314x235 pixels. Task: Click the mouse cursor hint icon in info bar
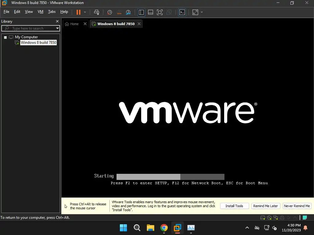click(x=66, y=206)
